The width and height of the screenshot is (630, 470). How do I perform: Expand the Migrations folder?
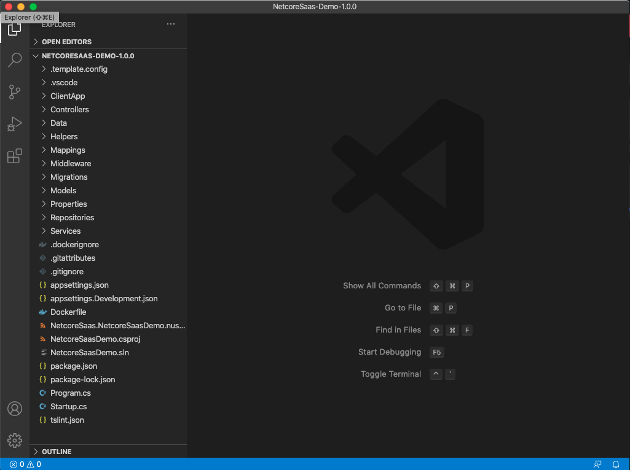point(69,177)
